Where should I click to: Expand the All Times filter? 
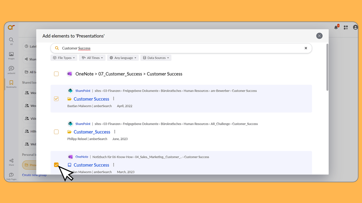(92, 58)
